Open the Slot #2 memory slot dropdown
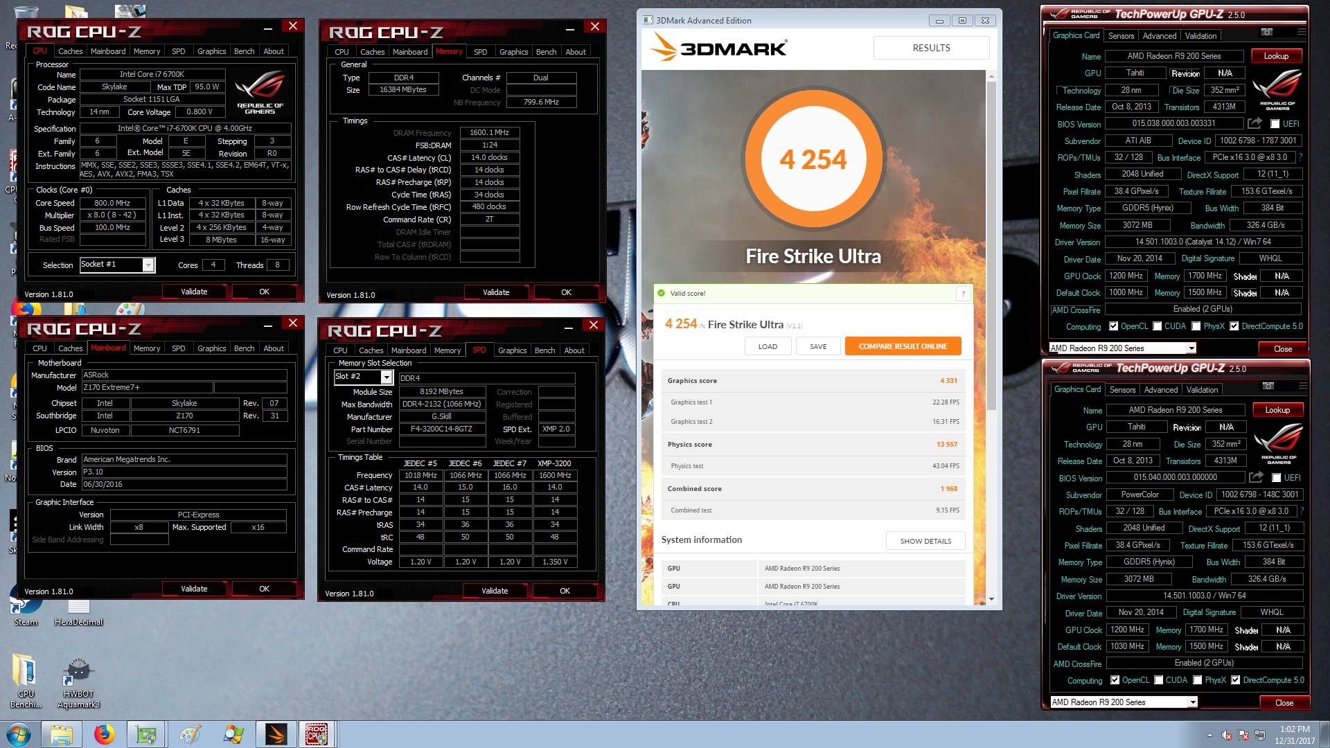This screenshot has height=748, width=1330. pyautogui.click(x=387, y=377)
